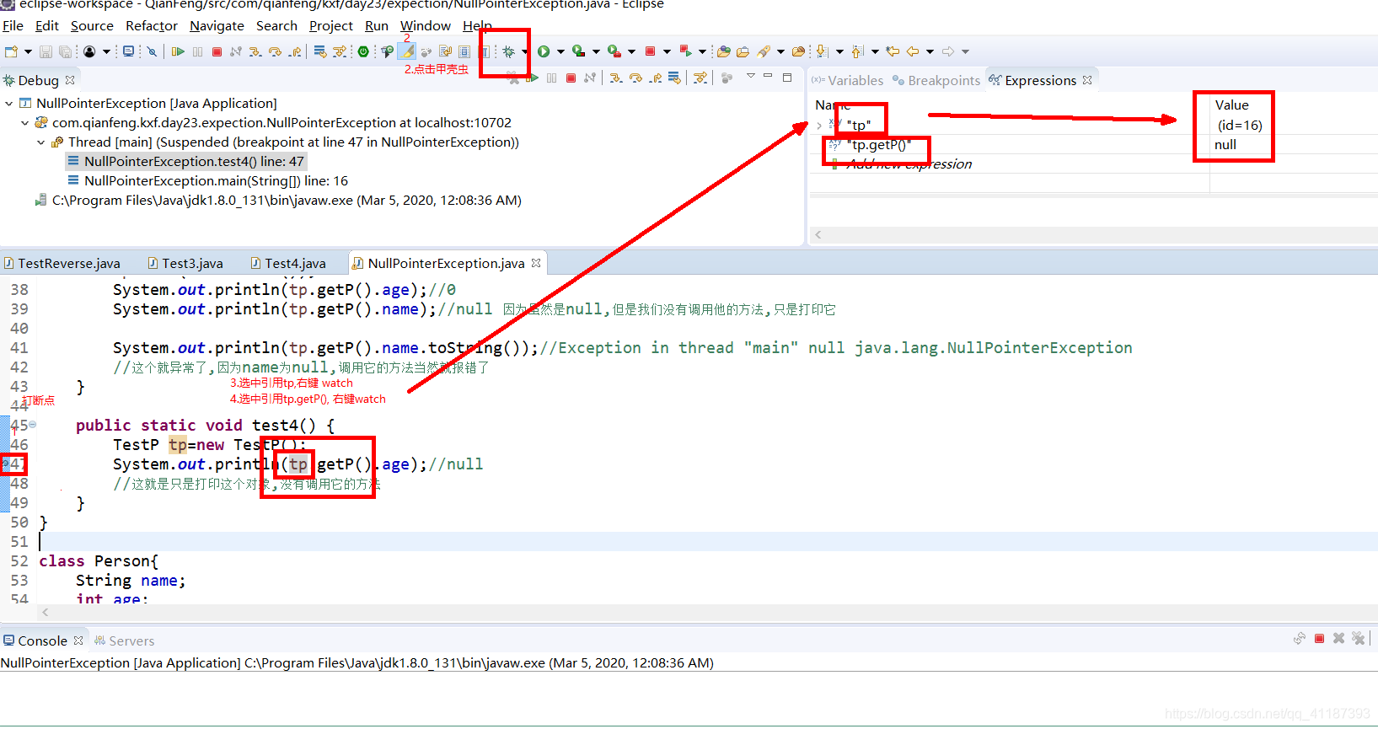The width and height of the screenshot is (1378, 729).
Task: Click the Step Return icon in main toolbar
Action: [294, 51]
